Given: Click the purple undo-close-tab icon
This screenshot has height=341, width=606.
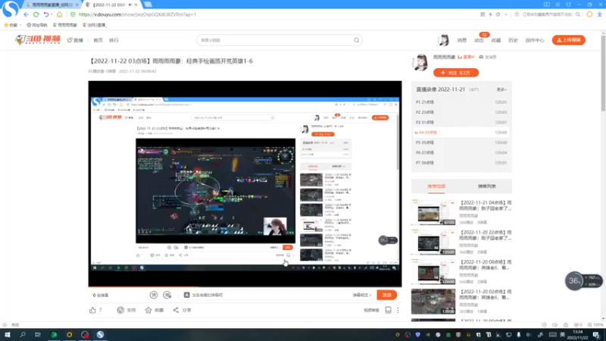Looking at the screenshot, I should coord(45,14).
